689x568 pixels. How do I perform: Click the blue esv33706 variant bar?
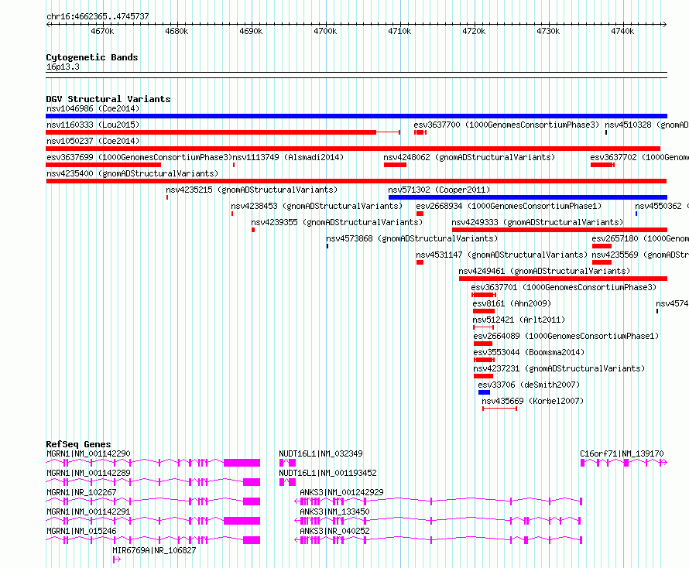[484, 392]
